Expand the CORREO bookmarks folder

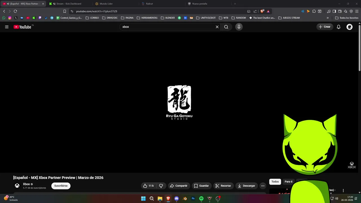point(92,18)
